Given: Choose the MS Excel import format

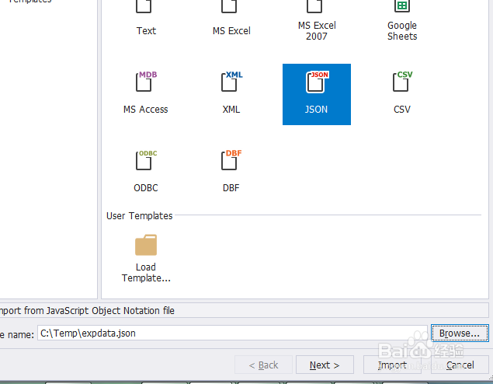Looking at the screenshot, I should click(231, 19).
